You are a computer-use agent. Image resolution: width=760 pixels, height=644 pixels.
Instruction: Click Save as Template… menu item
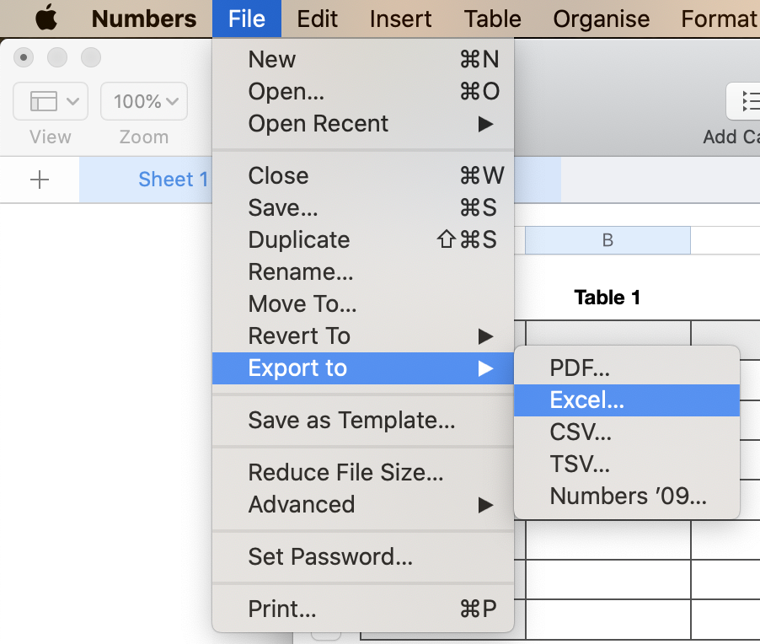coord(351,421)
